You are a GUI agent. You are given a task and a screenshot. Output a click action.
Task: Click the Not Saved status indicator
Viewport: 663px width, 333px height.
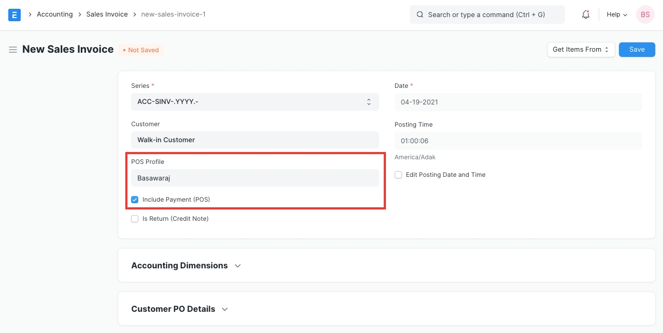click(141, 50)
